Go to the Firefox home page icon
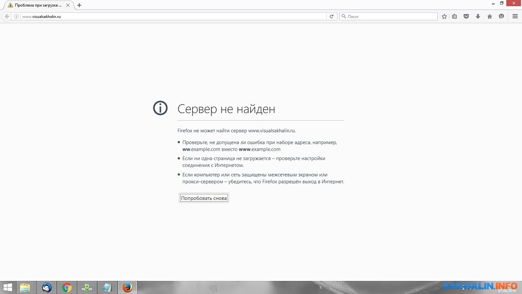 pyautogui.click(x=490, y=17)
